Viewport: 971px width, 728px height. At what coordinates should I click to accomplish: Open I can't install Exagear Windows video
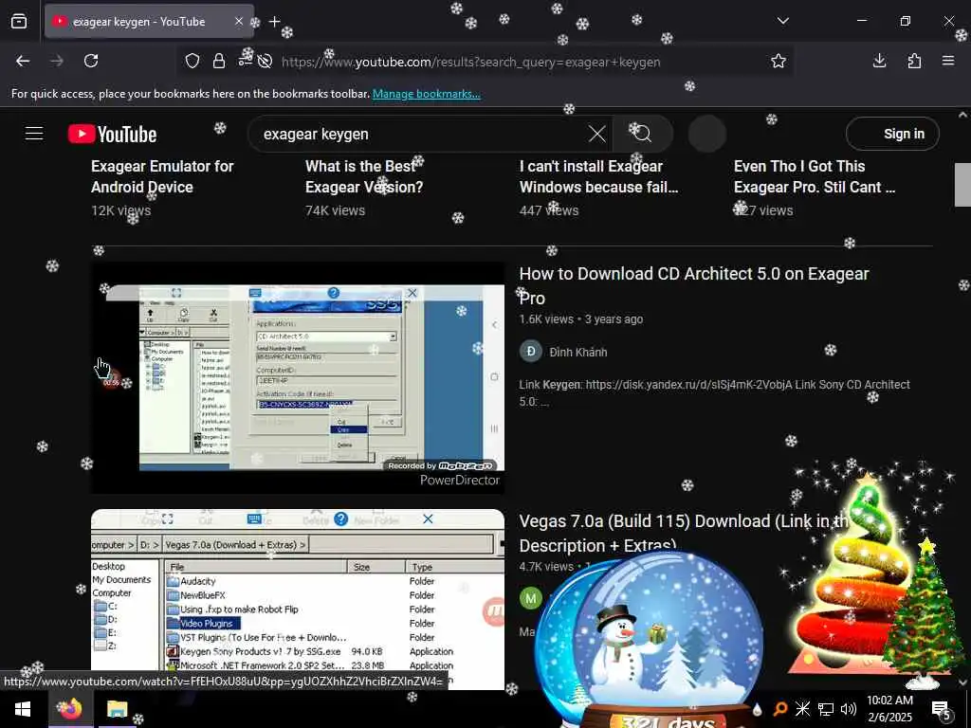(x=599, y=176)
